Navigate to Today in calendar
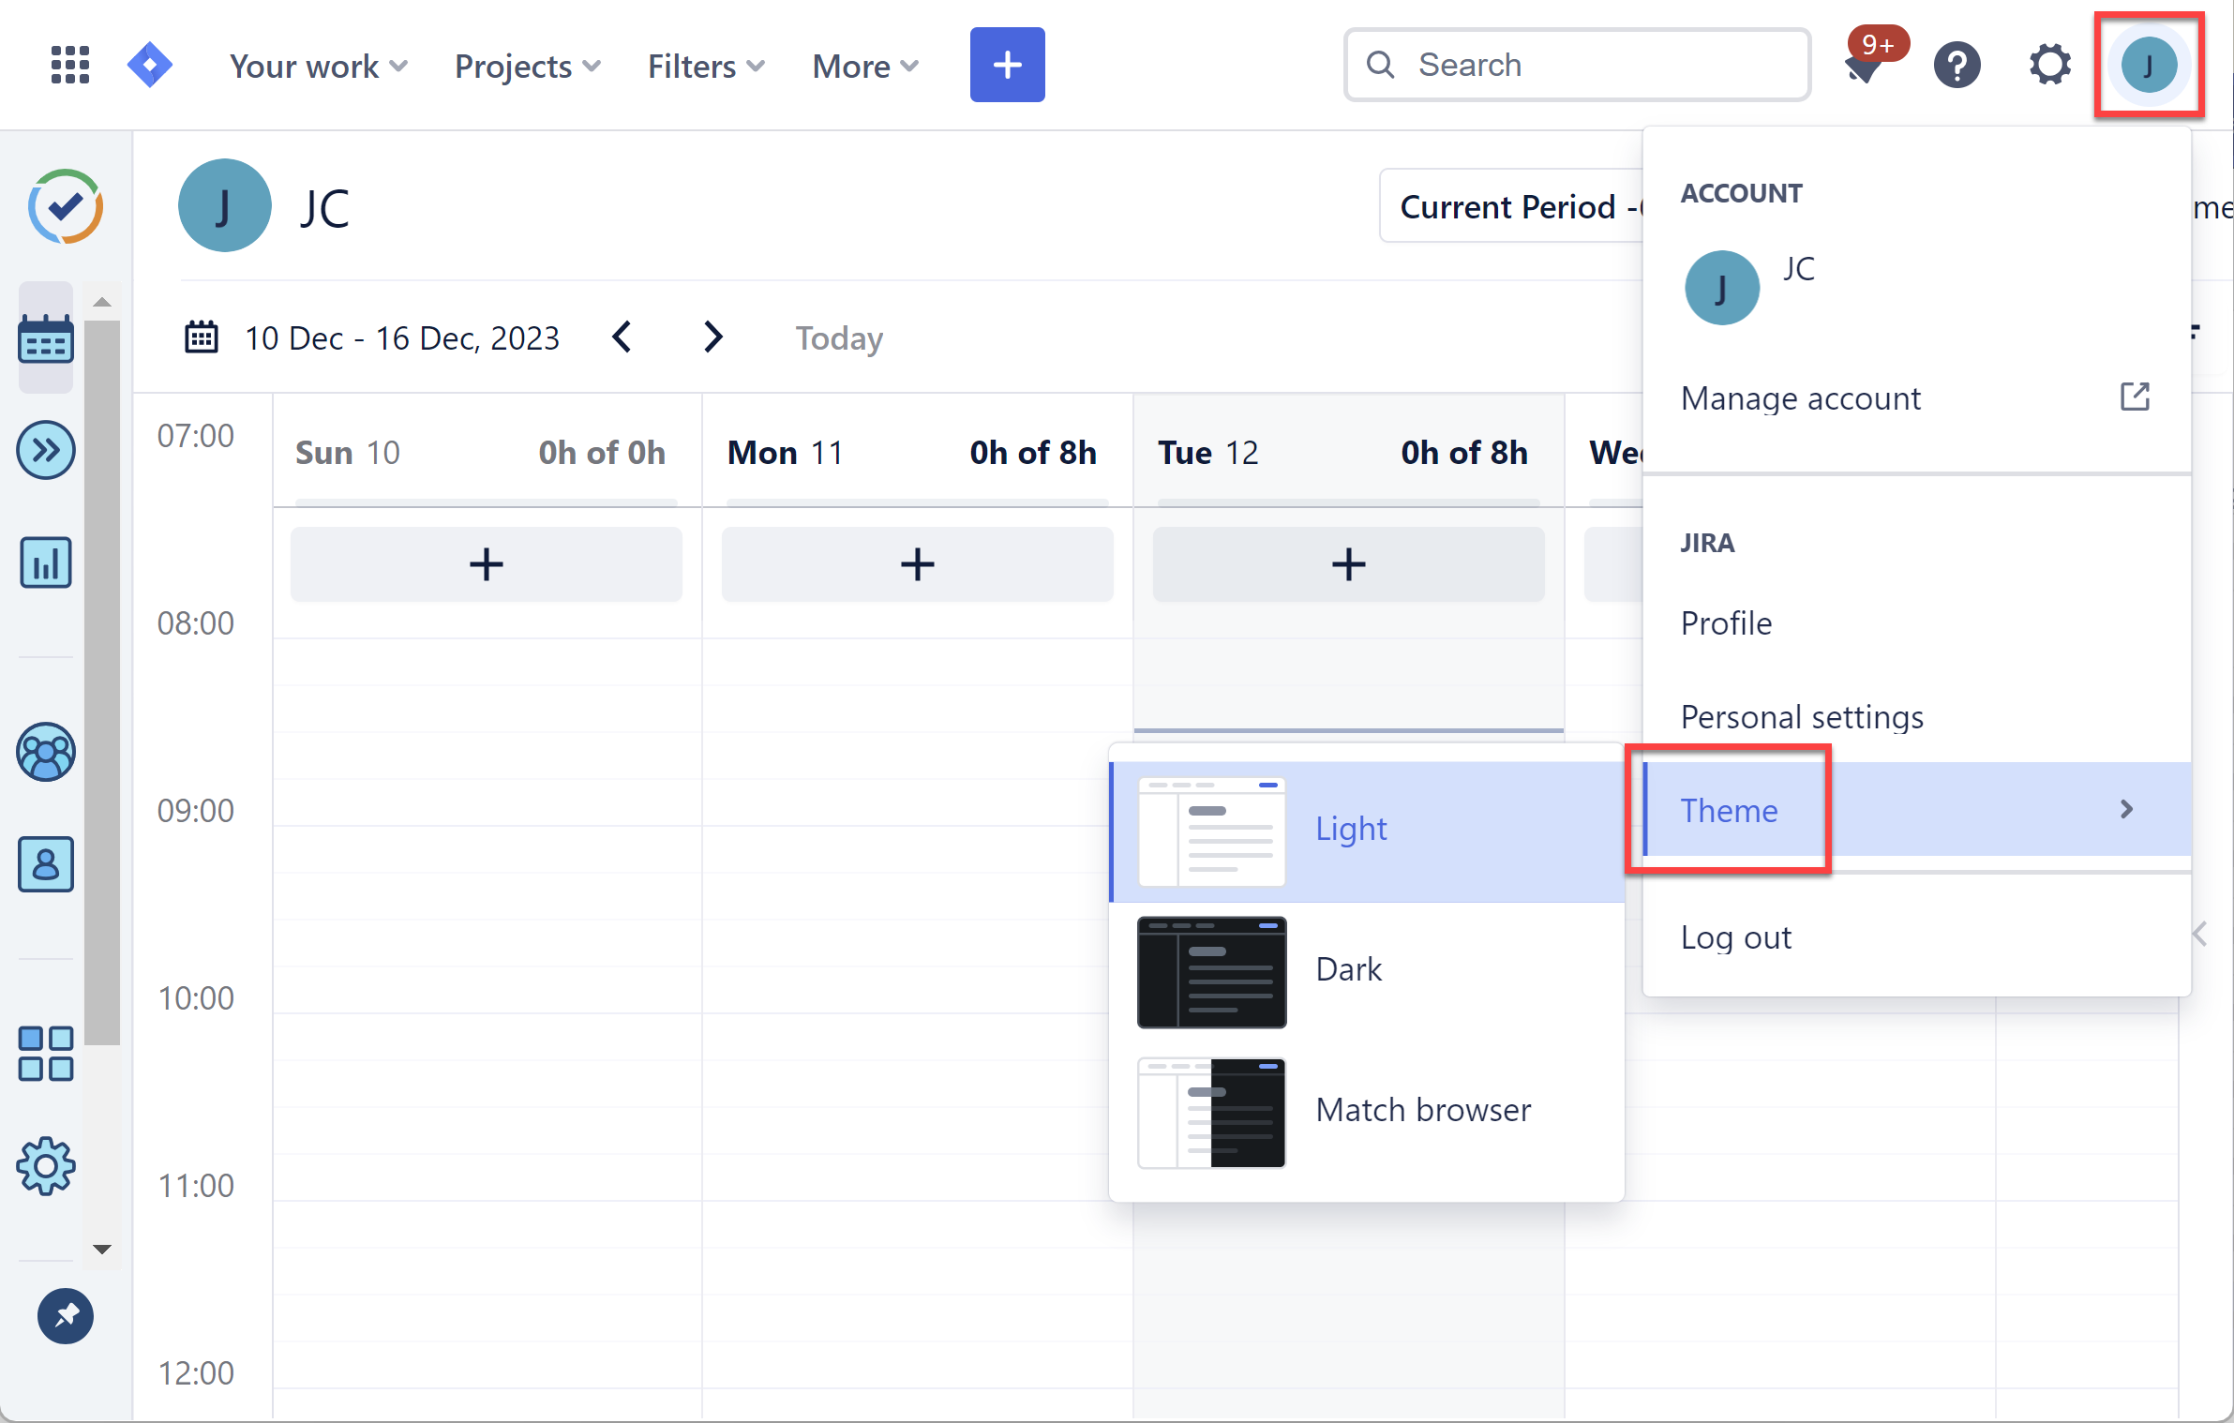2234x1423 pixels. [838, 337]
